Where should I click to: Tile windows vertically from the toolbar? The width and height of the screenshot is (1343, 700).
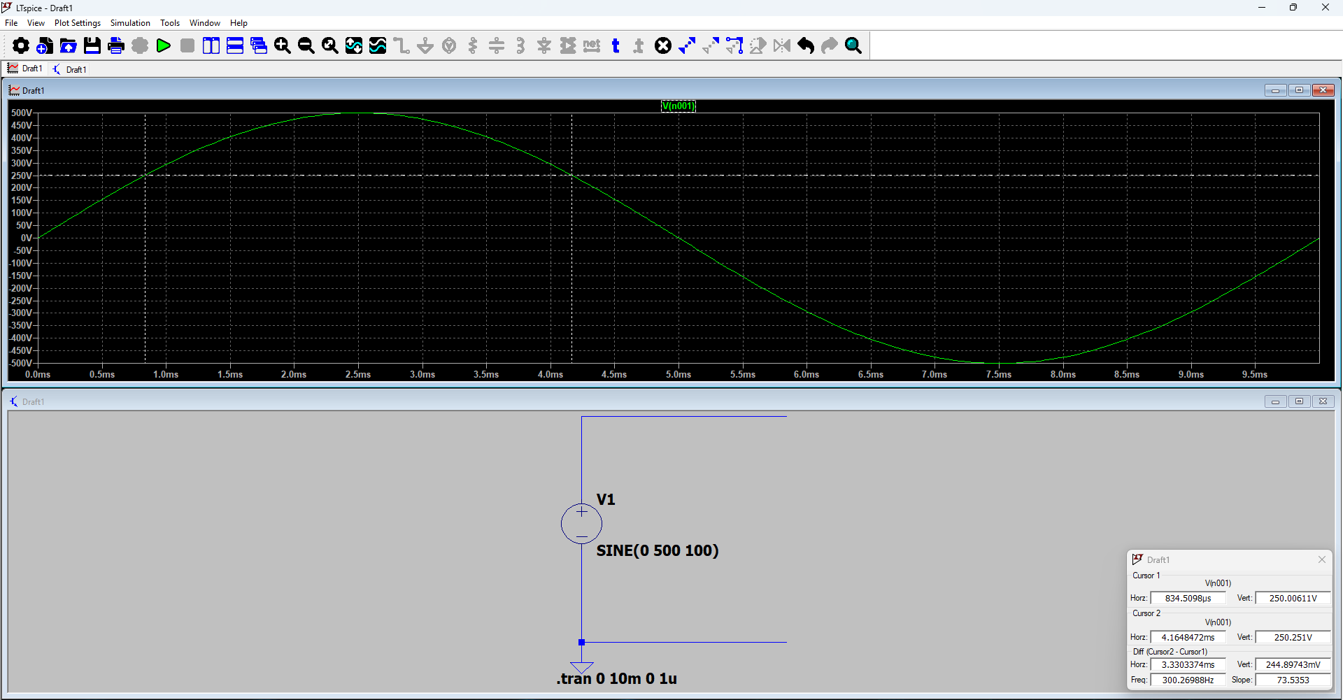pyautogui.click(x=211, y=46)
